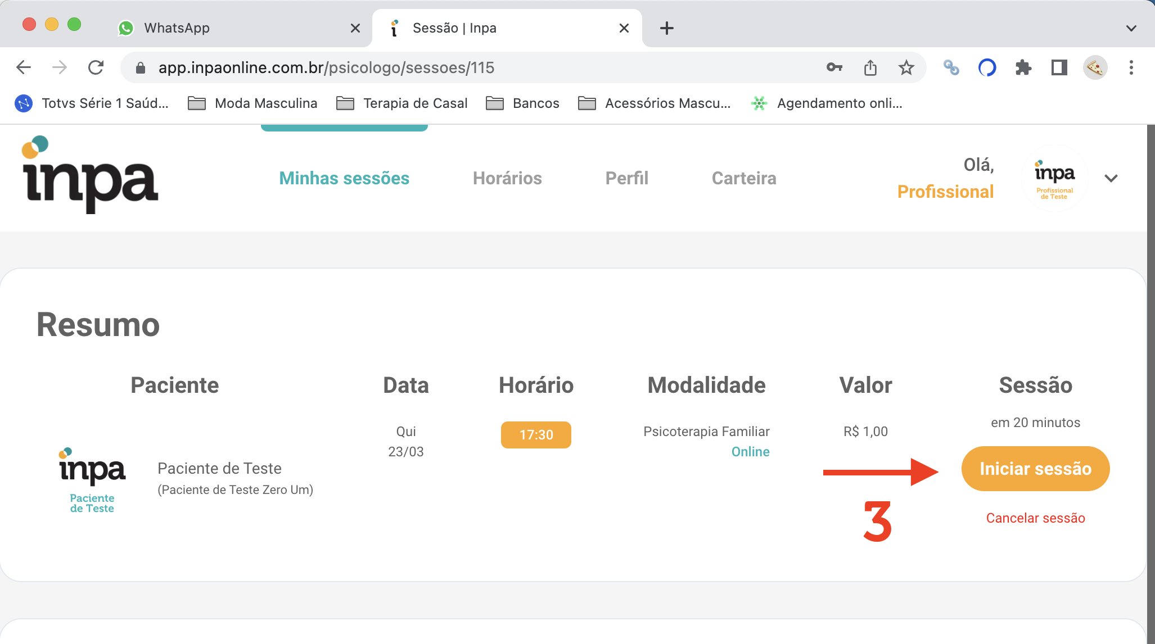Click the browser forward arrow
Screen dimensions: 1155x644
click(59, 67)
